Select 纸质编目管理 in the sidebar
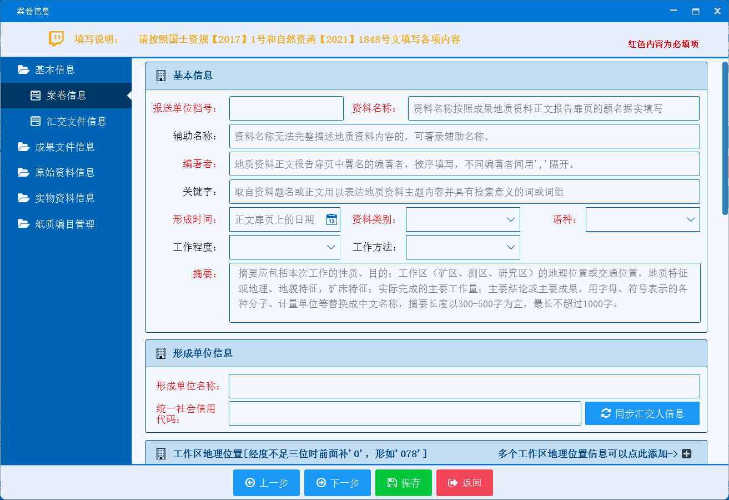729x500 pixels. (66, 224)
